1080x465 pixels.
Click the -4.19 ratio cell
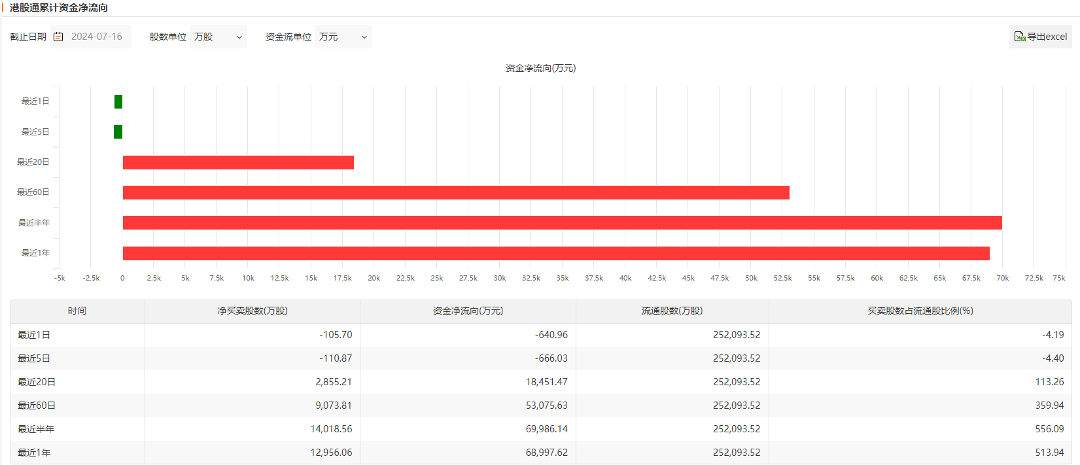point(920,335)
